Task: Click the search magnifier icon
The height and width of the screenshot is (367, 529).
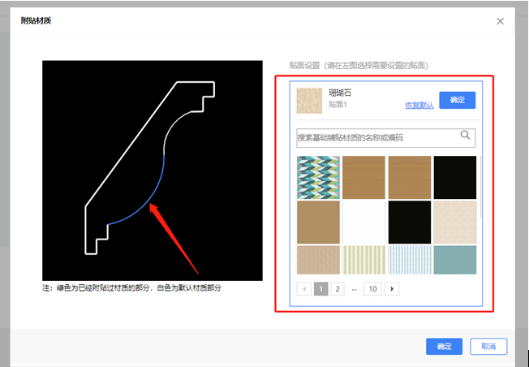Action: (x=466, y=136)
